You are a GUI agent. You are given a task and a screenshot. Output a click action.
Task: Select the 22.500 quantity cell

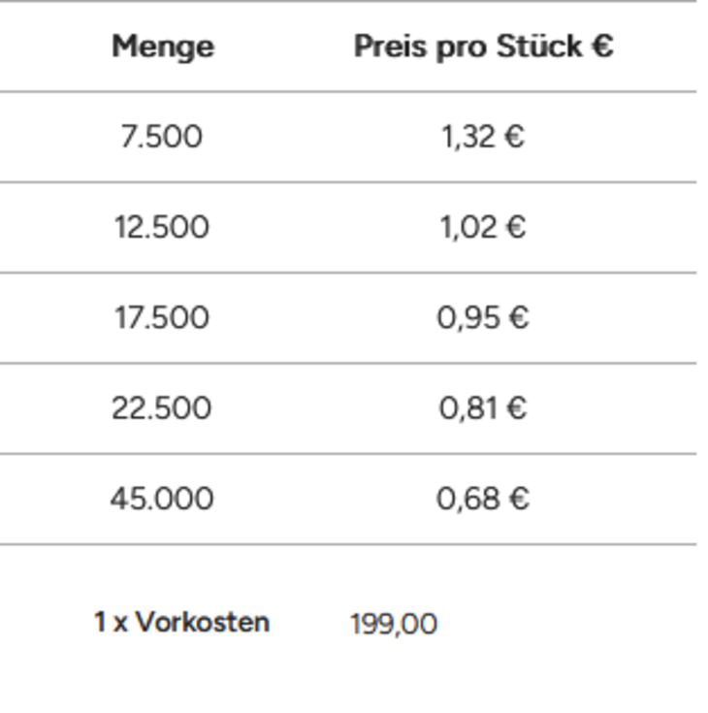(161, 408)
